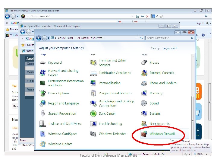Viewport: 217px width, 163px height.
Task: Open Control Panel recent pages dropdown arrow
Action: point(49,38)
